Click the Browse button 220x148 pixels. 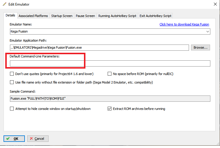200,47
